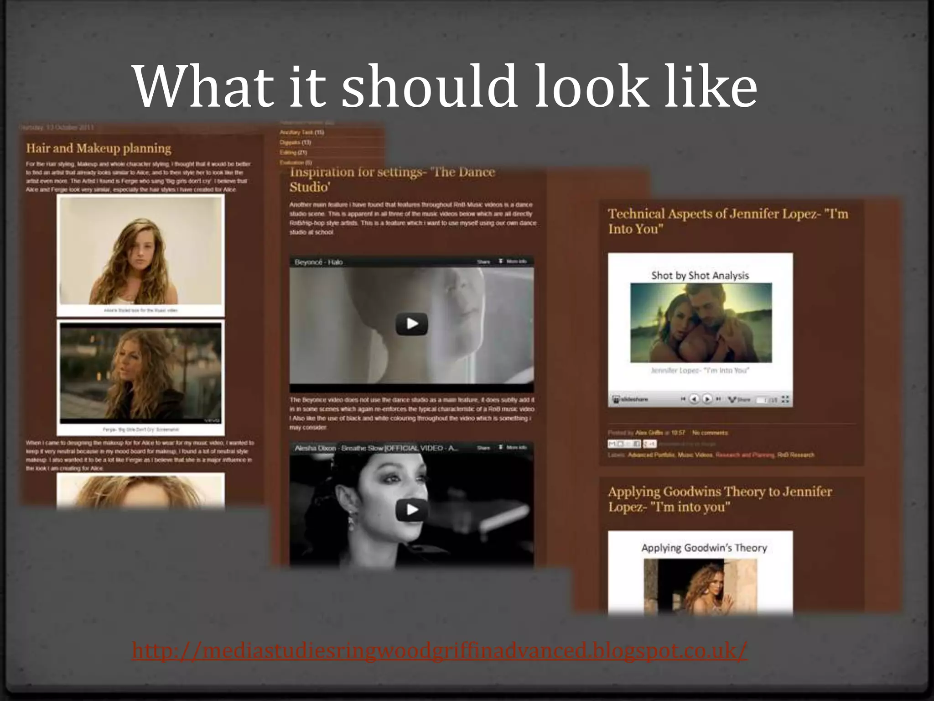Viewport: 934px width, 701px height.
Task: Click the Shot by Shot Analysis slide image
Action: (x=700, y=323)
